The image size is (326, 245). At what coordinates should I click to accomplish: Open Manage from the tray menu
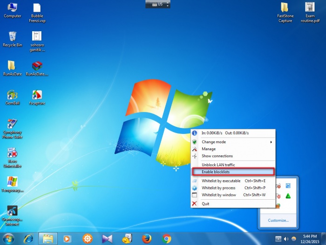209,149
